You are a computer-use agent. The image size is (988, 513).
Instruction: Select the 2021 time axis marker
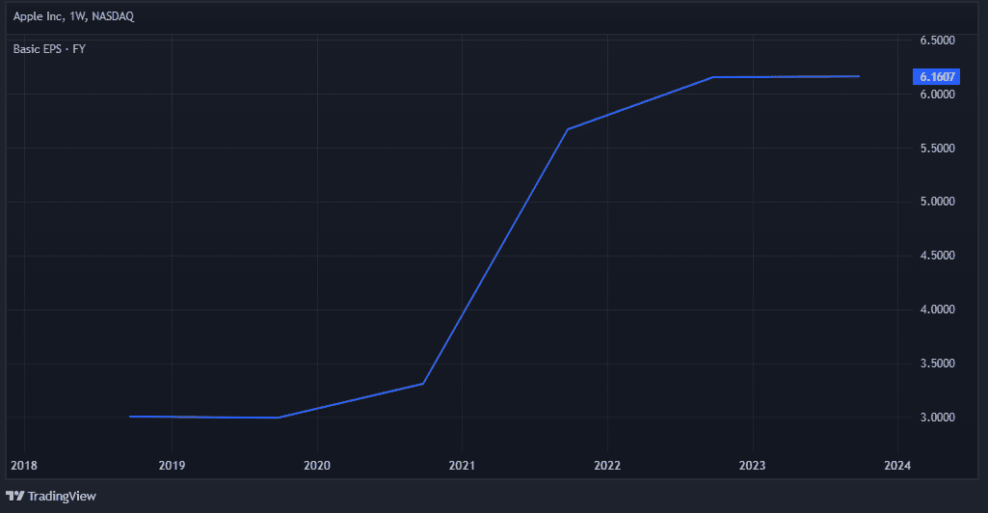click(x=462, y=466)
